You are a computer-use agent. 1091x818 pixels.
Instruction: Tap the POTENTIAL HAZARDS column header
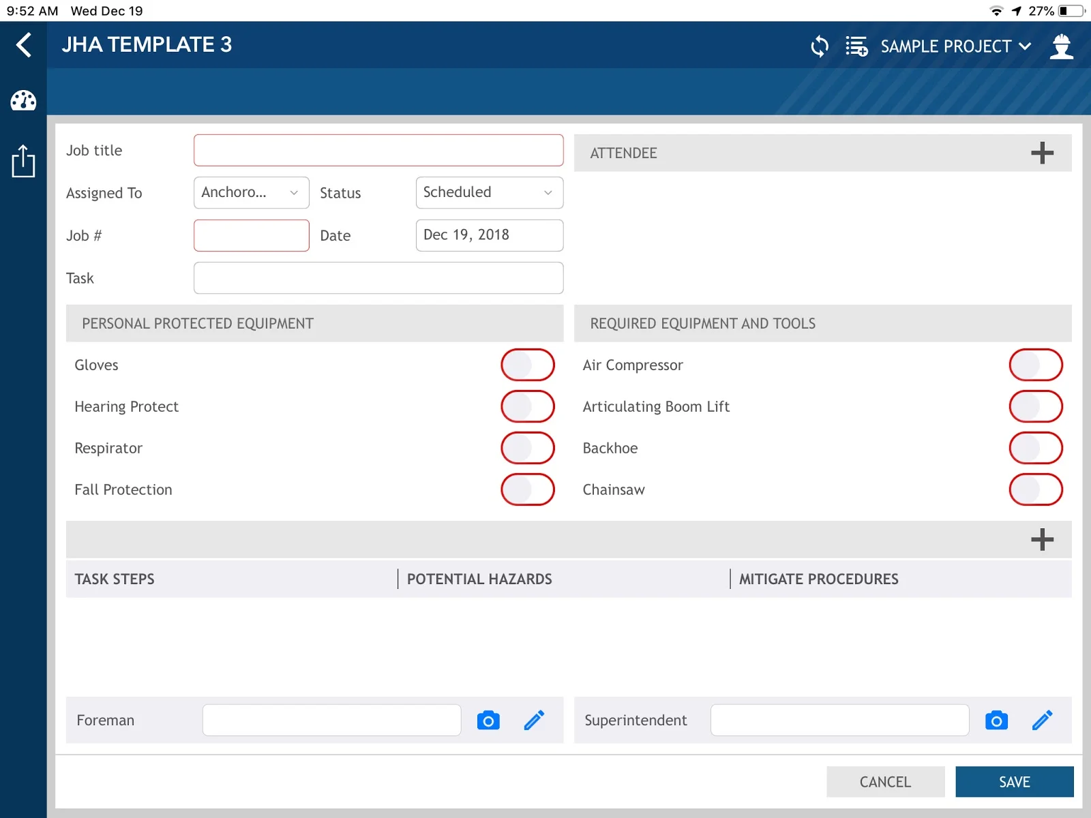point(479,579)
